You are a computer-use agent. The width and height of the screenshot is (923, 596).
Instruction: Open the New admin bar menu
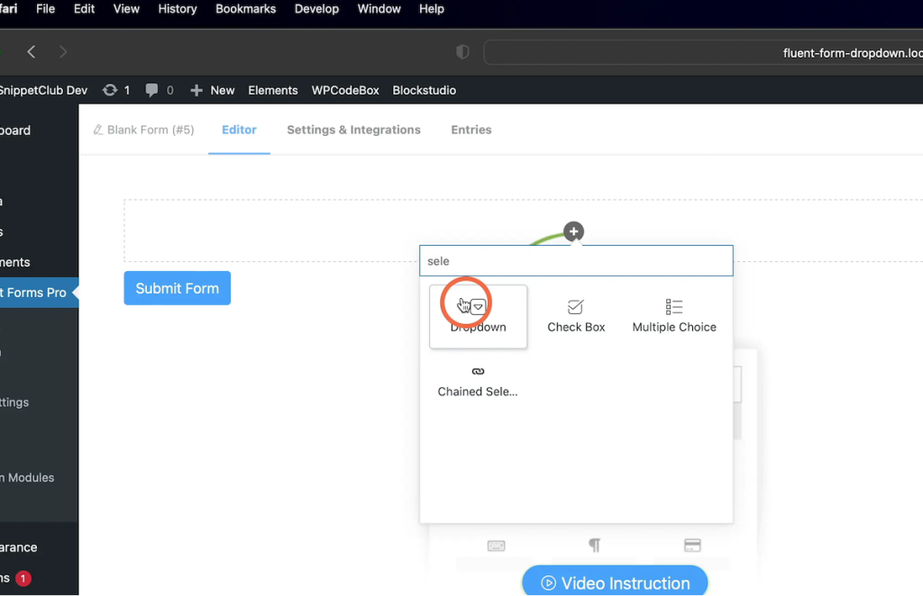point(223,90)
